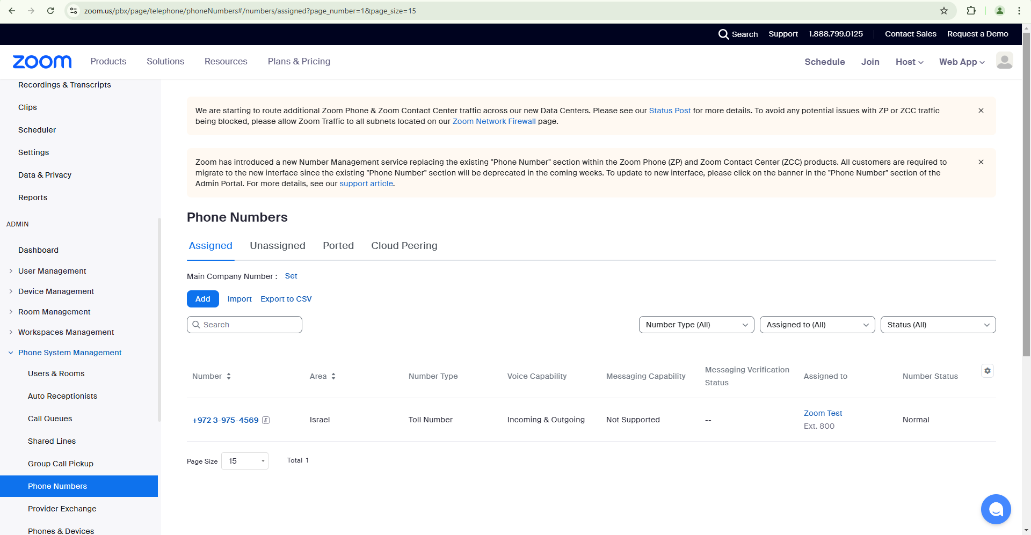
Task: Sort by Number column arrows
Action: [x=229, y=376]
